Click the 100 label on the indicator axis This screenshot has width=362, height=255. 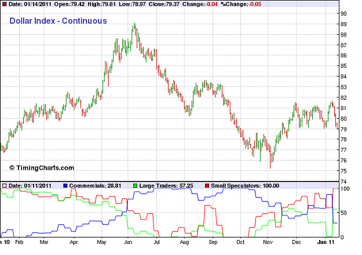(x=345, y=189)
